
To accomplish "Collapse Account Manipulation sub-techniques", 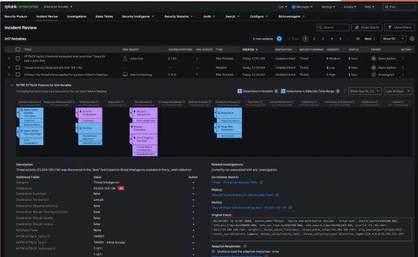I will click(131, 113).
